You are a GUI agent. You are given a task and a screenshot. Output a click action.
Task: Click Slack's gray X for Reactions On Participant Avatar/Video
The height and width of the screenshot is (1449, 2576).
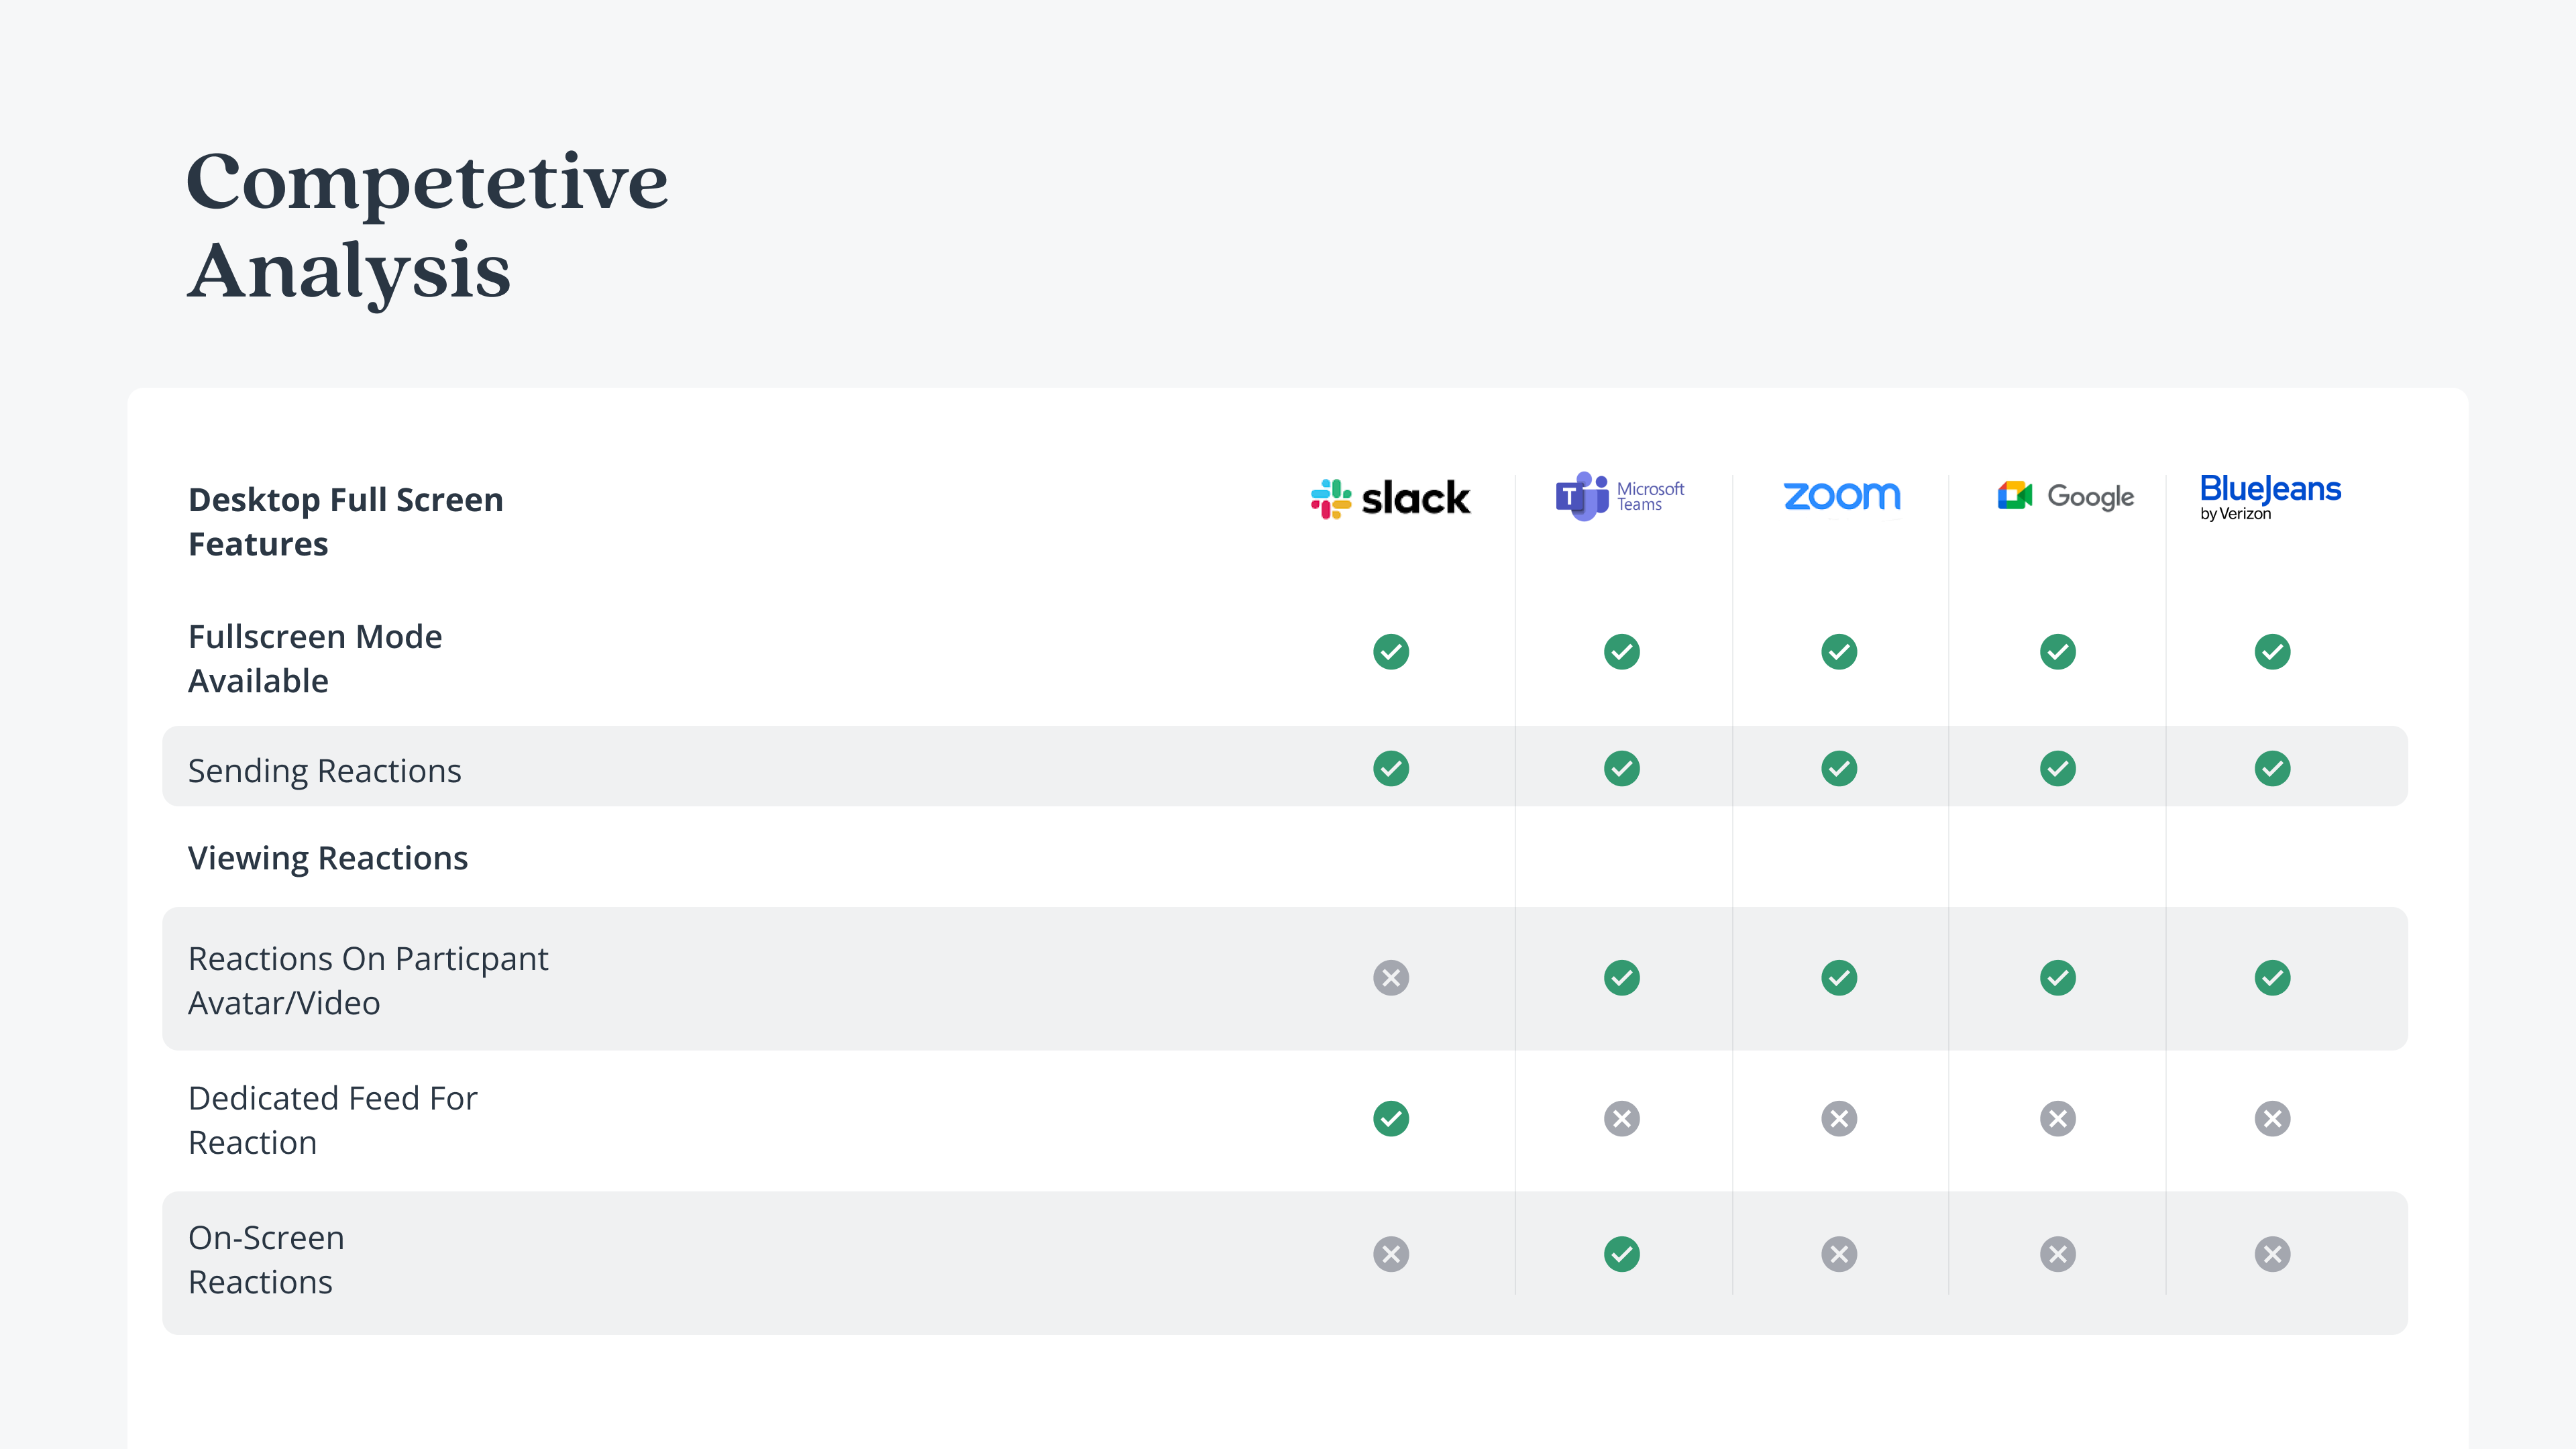click(1391, 978)
